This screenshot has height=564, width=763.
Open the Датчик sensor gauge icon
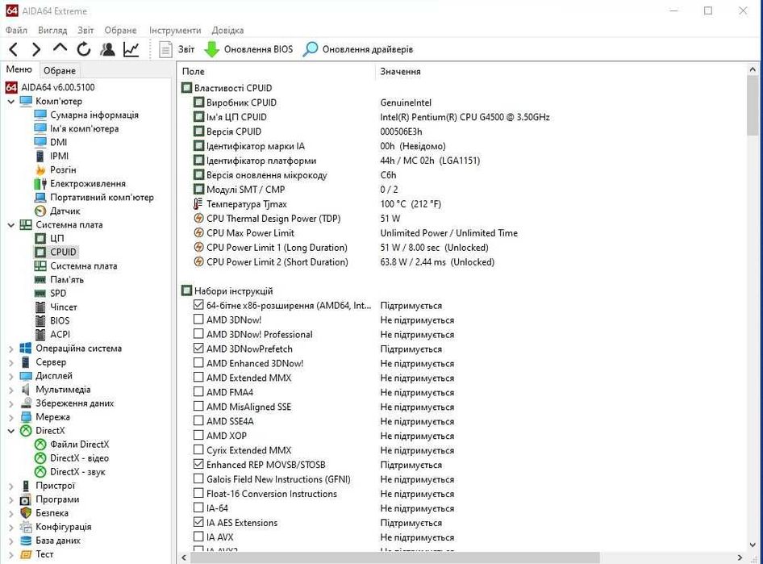(x=40, y=211)
